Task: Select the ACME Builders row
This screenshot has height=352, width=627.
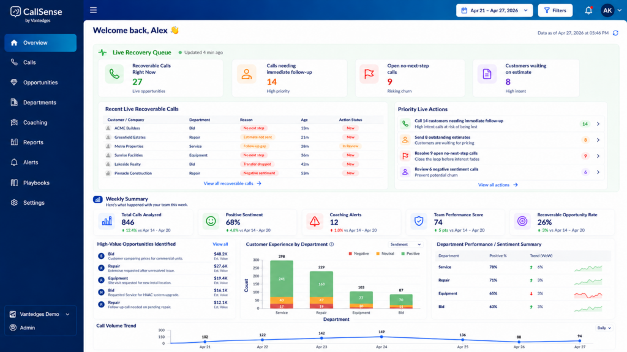Action: [x=243, y=128]
